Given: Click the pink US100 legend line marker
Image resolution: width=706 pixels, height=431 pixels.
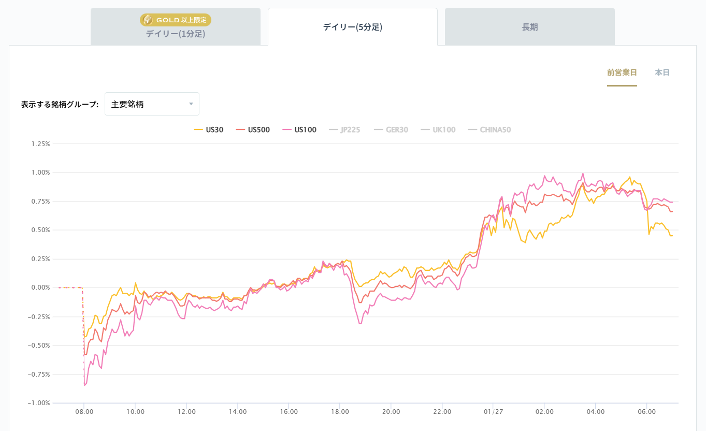Looking at the screenshot, I should point(287,130).
